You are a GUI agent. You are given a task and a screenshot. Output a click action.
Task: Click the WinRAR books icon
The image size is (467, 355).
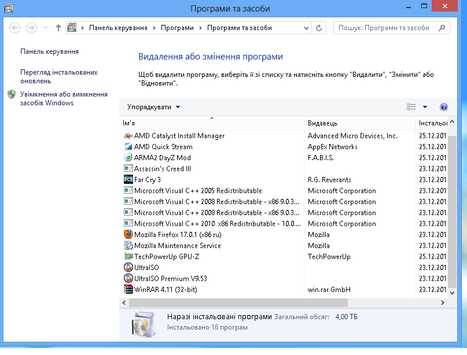(x=128, y=290)
